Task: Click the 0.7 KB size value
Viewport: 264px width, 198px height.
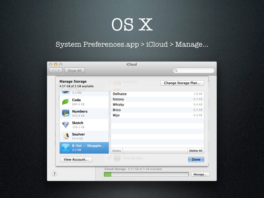Action: point(198,99)
